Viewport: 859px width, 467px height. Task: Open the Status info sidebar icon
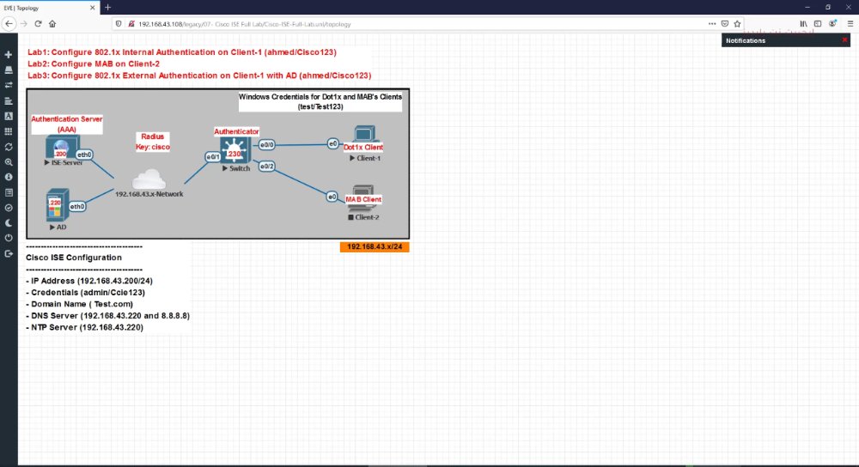pos(9,177)
